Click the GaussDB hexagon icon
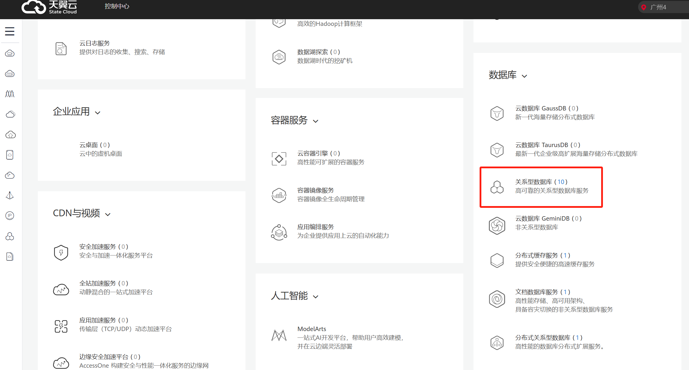 point(497,113)
